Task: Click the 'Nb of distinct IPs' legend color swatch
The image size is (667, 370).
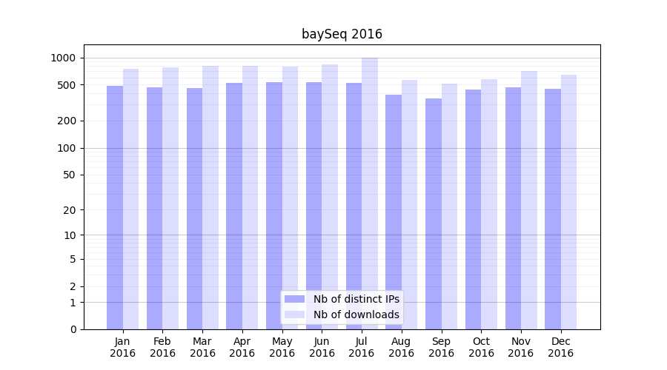Action: click(294, 299)
